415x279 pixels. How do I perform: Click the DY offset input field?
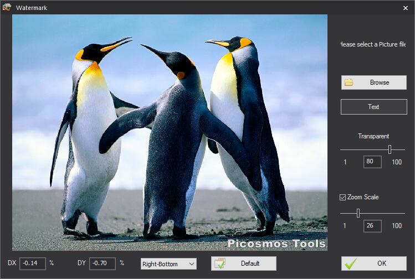[x=103, y=263]
